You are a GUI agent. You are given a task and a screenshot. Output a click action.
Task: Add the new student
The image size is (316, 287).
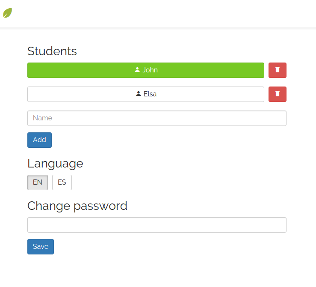point(39,140)
